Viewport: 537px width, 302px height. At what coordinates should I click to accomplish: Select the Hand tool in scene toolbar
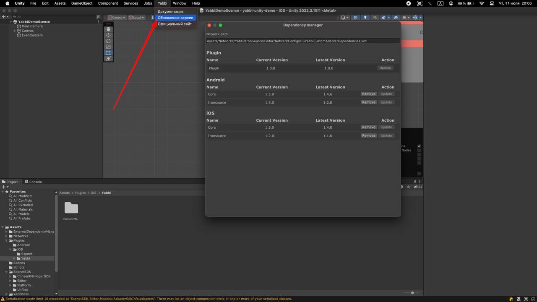[x=108, y=29]
